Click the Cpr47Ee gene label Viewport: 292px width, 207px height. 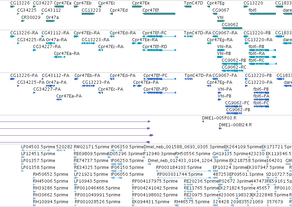(141, 3)
